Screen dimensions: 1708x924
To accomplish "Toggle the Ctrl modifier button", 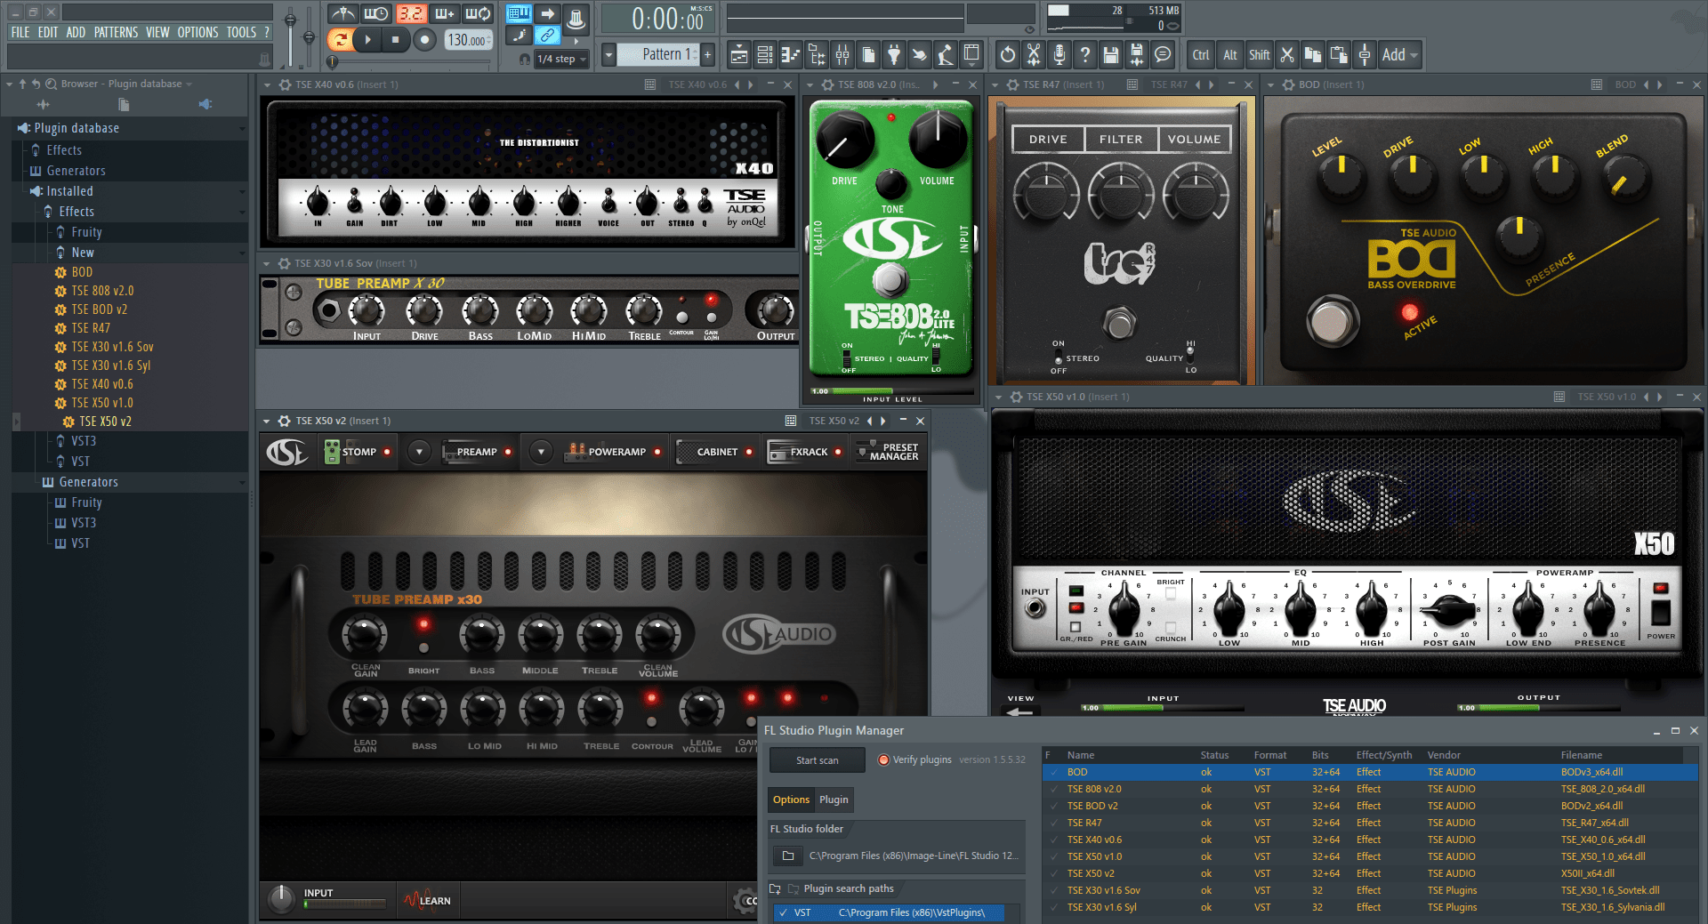I will [1201, 55].
